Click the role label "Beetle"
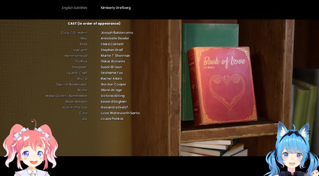The image size is (319, 176). click(82, 90)
